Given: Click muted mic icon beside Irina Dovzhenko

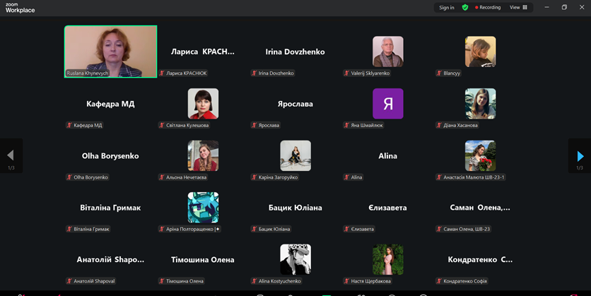Looking at the screenshot, I should tap(254, 73).
